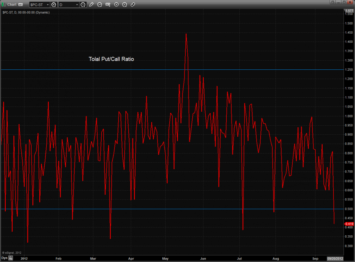Click the green chart window icon

point(4,5)
